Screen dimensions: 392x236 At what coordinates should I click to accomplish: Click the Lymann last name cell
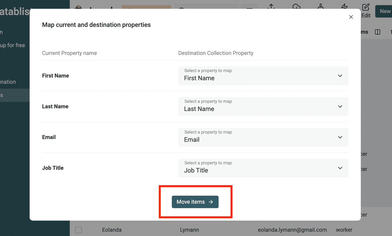click(x=190, y=230)
